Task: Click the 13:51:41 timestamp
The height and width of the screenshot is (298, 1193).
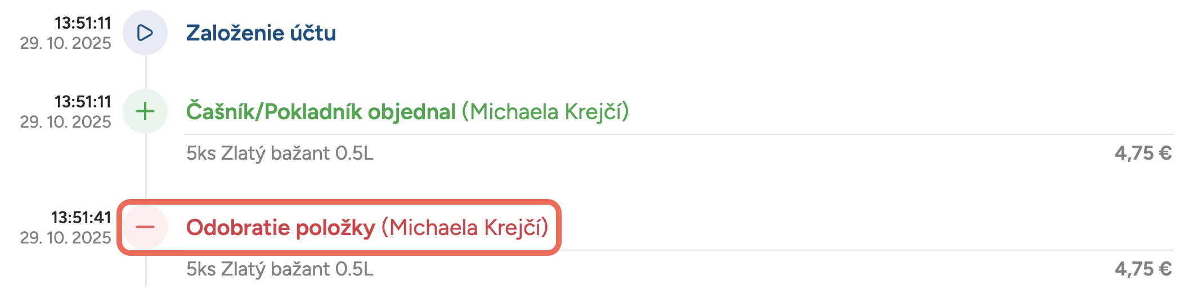Action: pos(81,218)
